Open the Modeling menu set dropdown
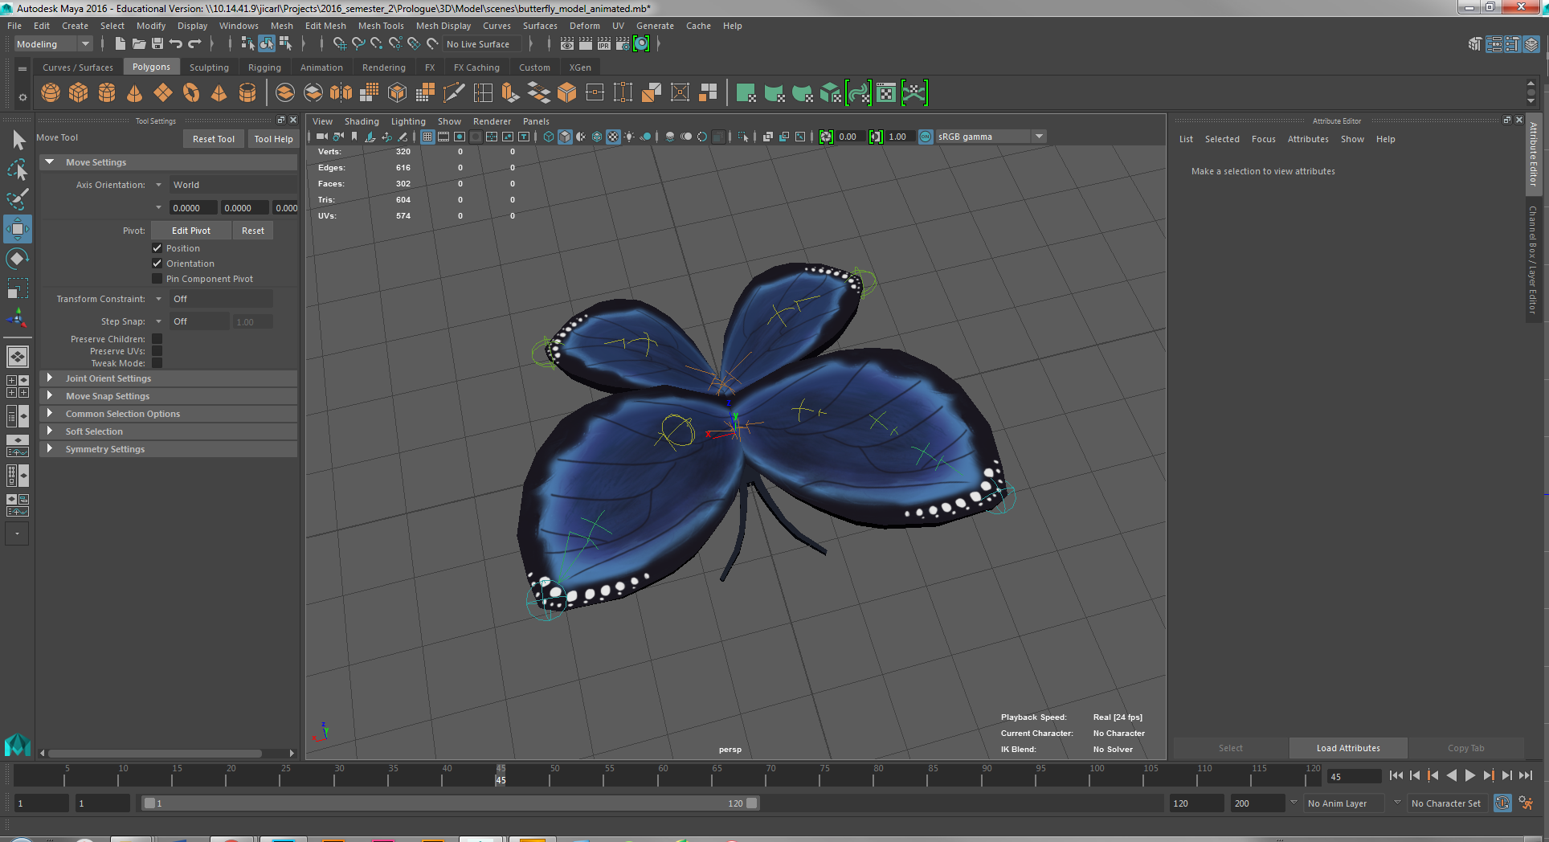The height and width of the screenshot is (842, 1549). [x=53, y=44]
